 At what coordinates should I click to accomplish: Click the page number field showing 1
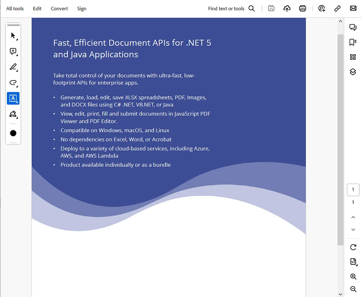click(353, 190)
